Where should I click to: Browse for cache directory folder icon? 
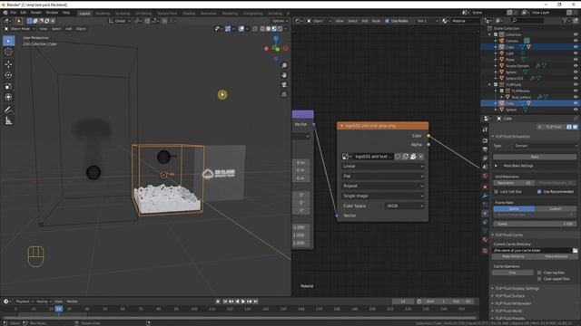click(x=575, y=251)
